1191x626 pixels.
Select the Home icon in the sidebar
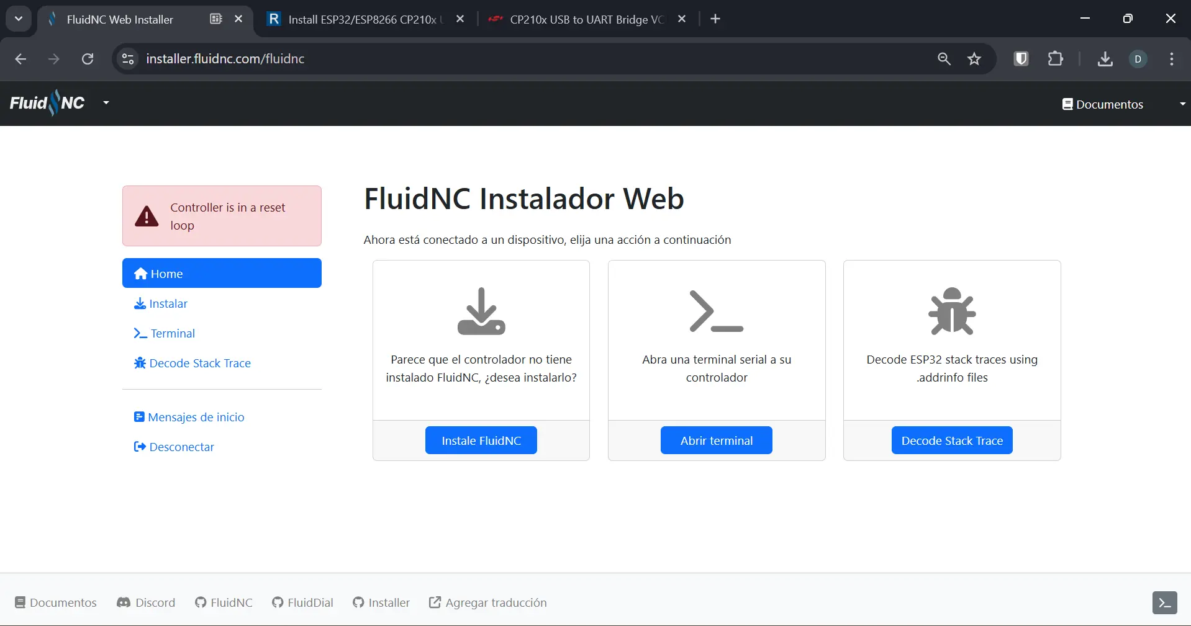point(141,273)
